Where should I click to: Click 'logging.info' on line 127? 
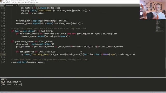pyautogui.click(x=28, y=10)
